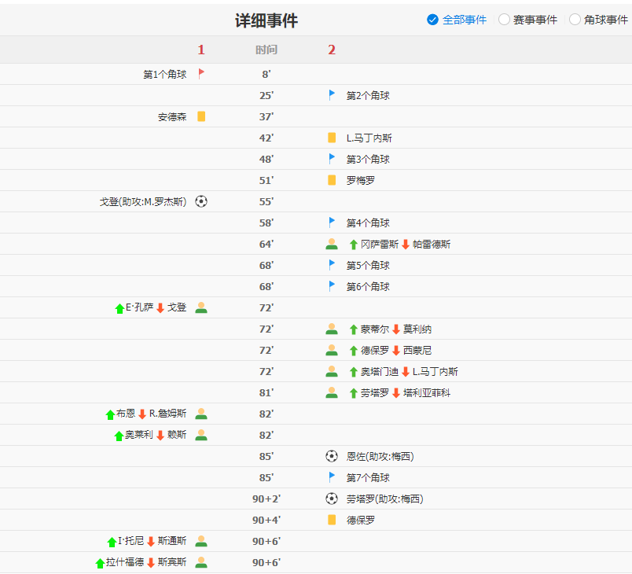Click substitution icon next to 戈登 at 72'

pos(201,307)
